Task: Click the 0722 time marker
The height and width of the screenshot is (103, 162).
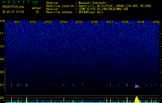Action: click(33, 22)
